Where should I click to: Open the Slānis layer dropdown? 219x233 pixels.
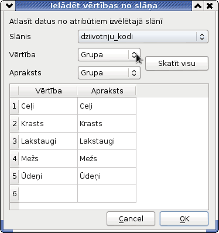click(143, 37)
